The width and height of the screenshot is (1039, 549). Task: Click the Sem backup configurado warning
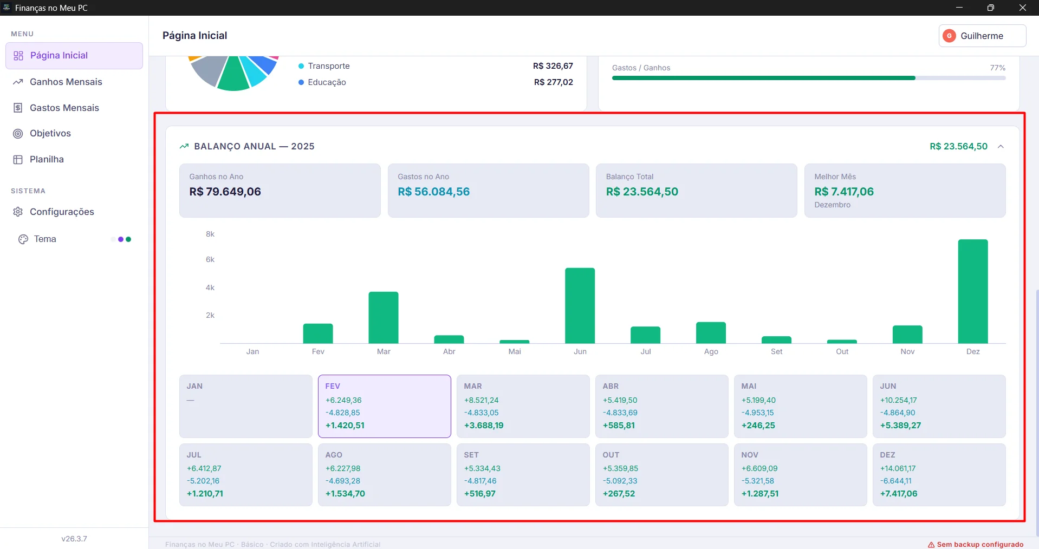[980, 545]
